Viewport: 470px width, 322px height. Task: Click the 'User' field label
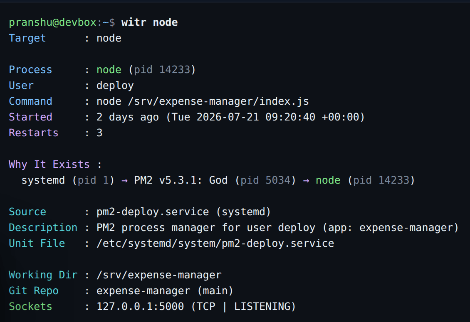[x=21, y=86]
